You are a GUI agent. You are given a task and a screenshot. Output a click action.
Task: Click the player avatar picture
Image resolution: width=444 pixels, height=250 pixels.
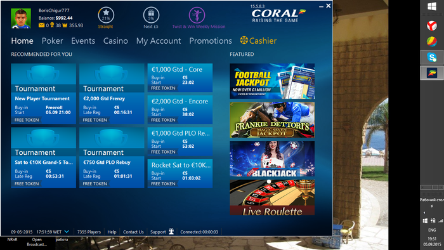[21, 18]
